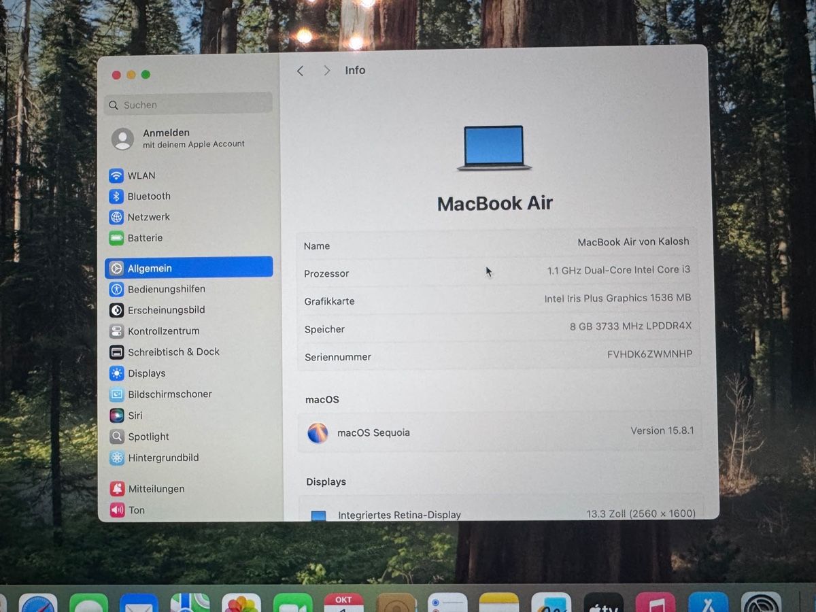Click the computer name MacBook Air von Kalosh
The height and width of the screenshot is (612, 816).
(x=633, y=242)
